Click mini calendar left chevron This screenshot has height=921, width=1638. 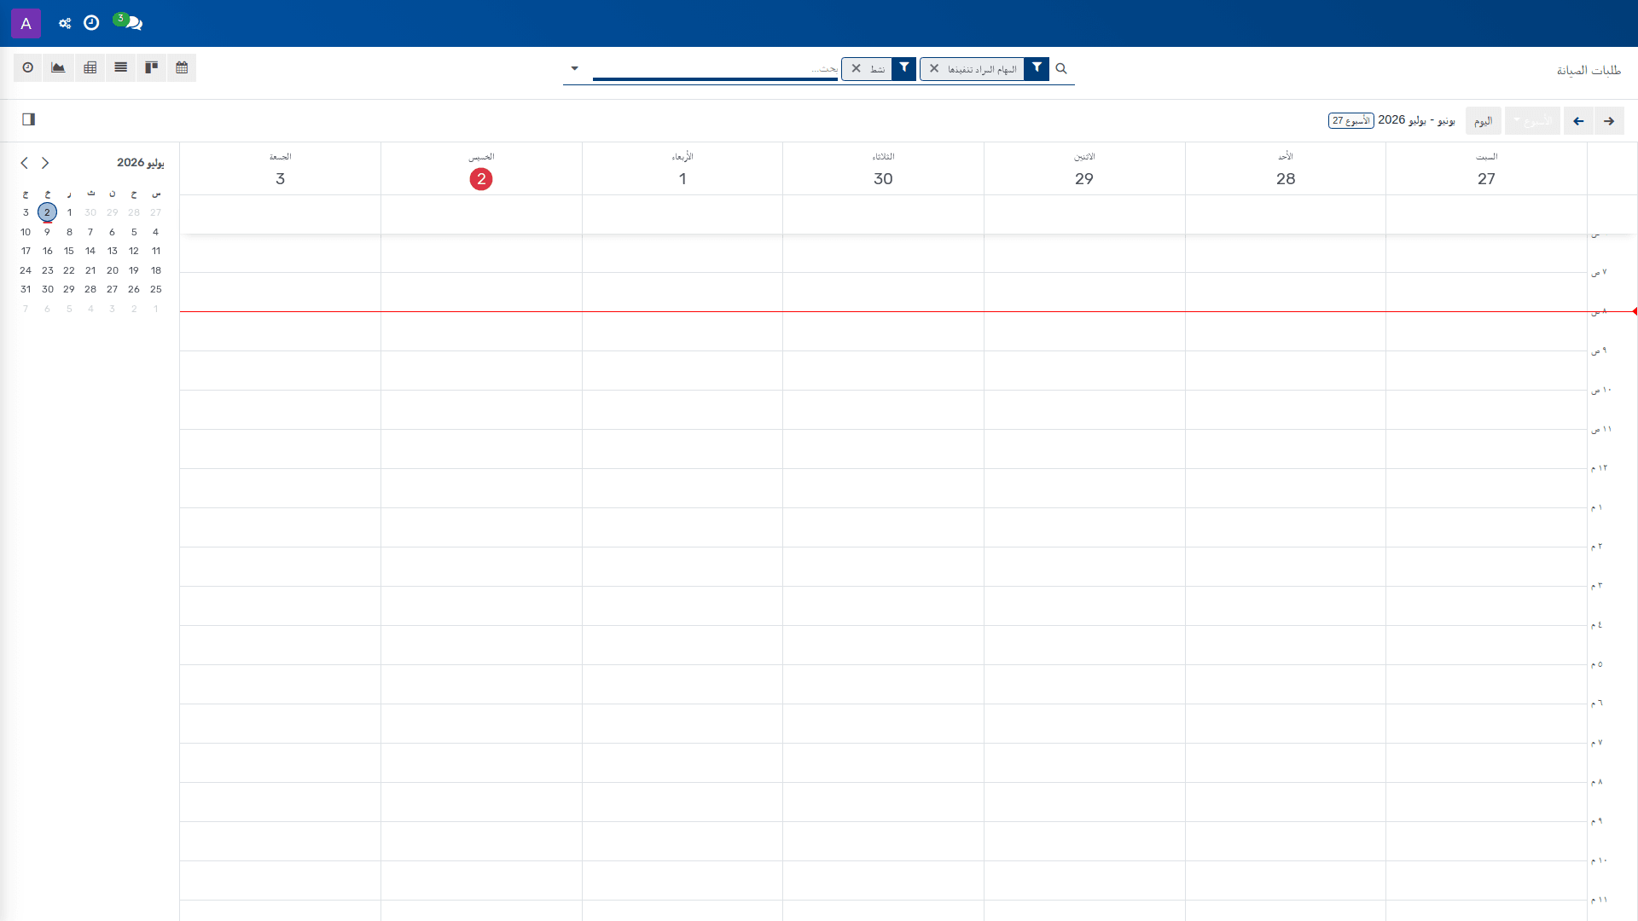[24, 163]
